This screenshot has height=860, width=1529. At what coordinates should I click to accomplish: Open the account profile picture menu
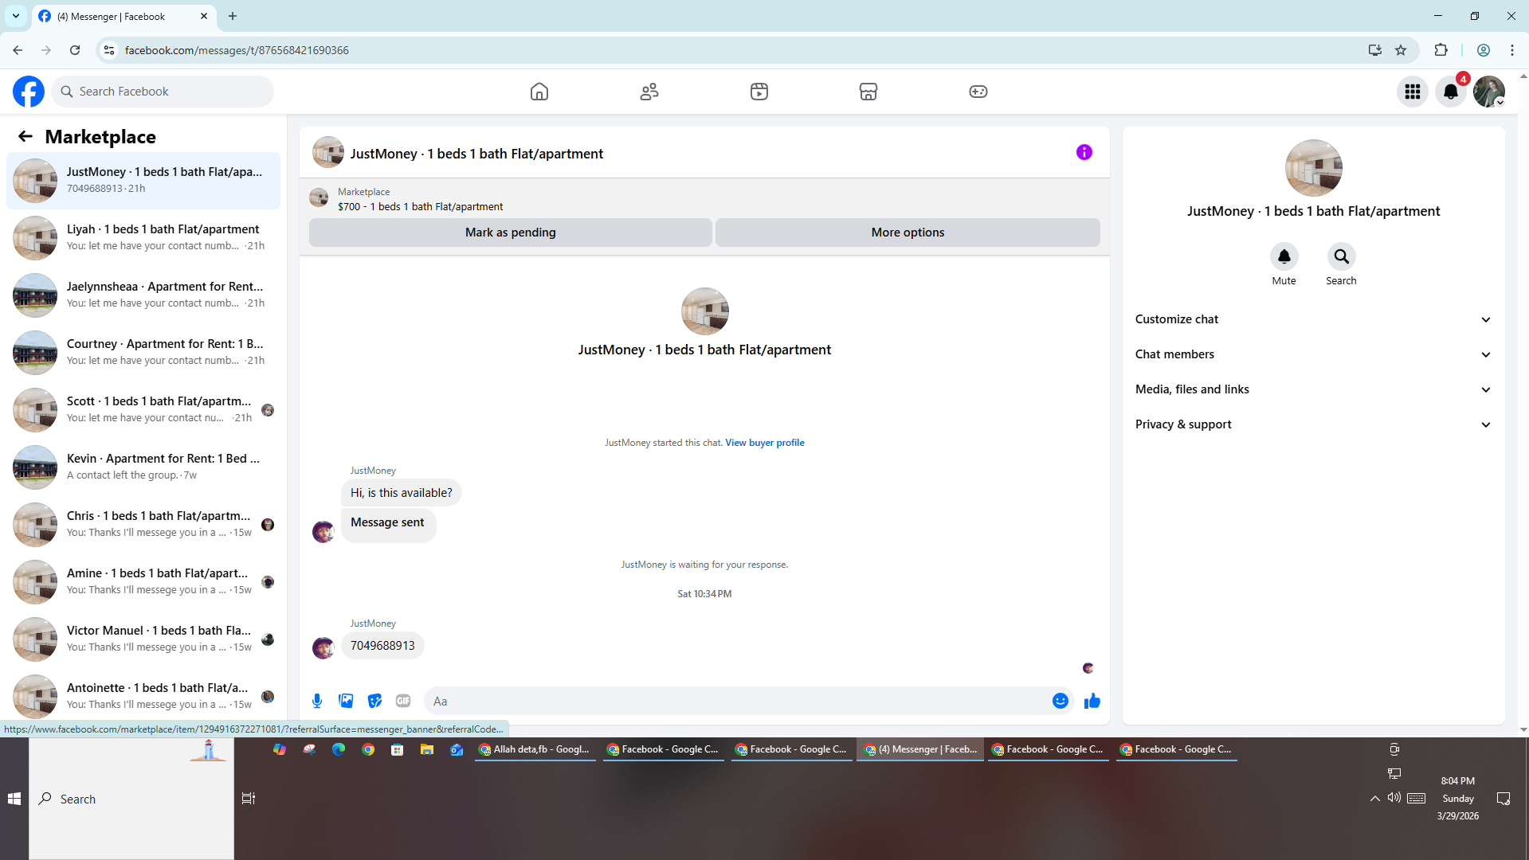(1489, 92)
